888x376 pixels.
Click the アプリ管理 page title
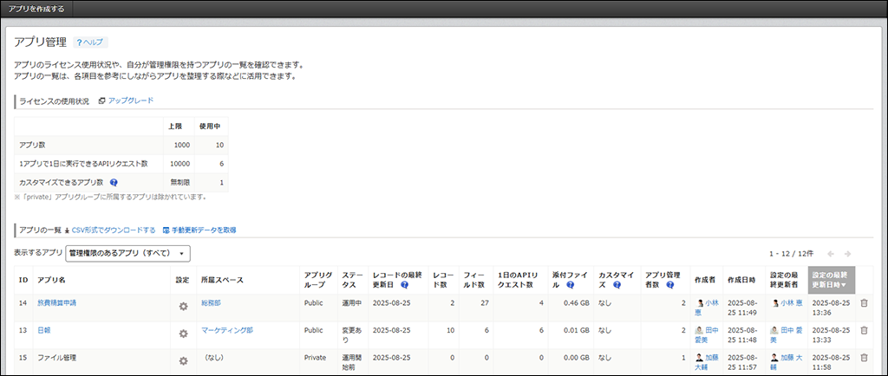[40, 42]
